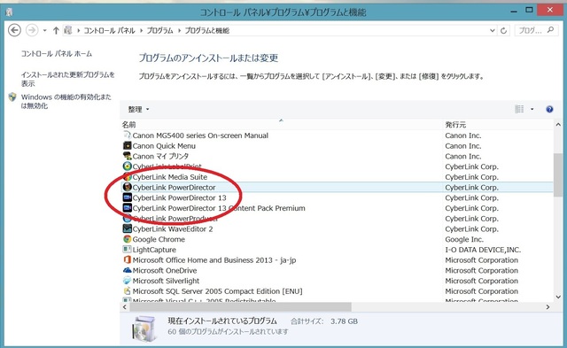Screen dimensions: 567x348
Task: Click the window title bar icon
Action: 10,12
